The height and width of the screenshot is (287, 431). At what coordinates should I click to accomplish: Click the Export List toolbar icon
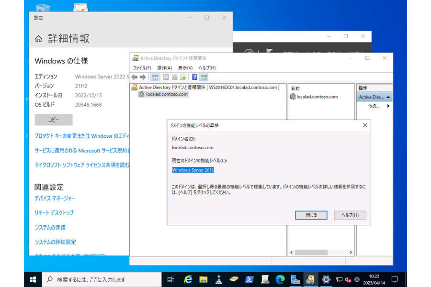183,77
